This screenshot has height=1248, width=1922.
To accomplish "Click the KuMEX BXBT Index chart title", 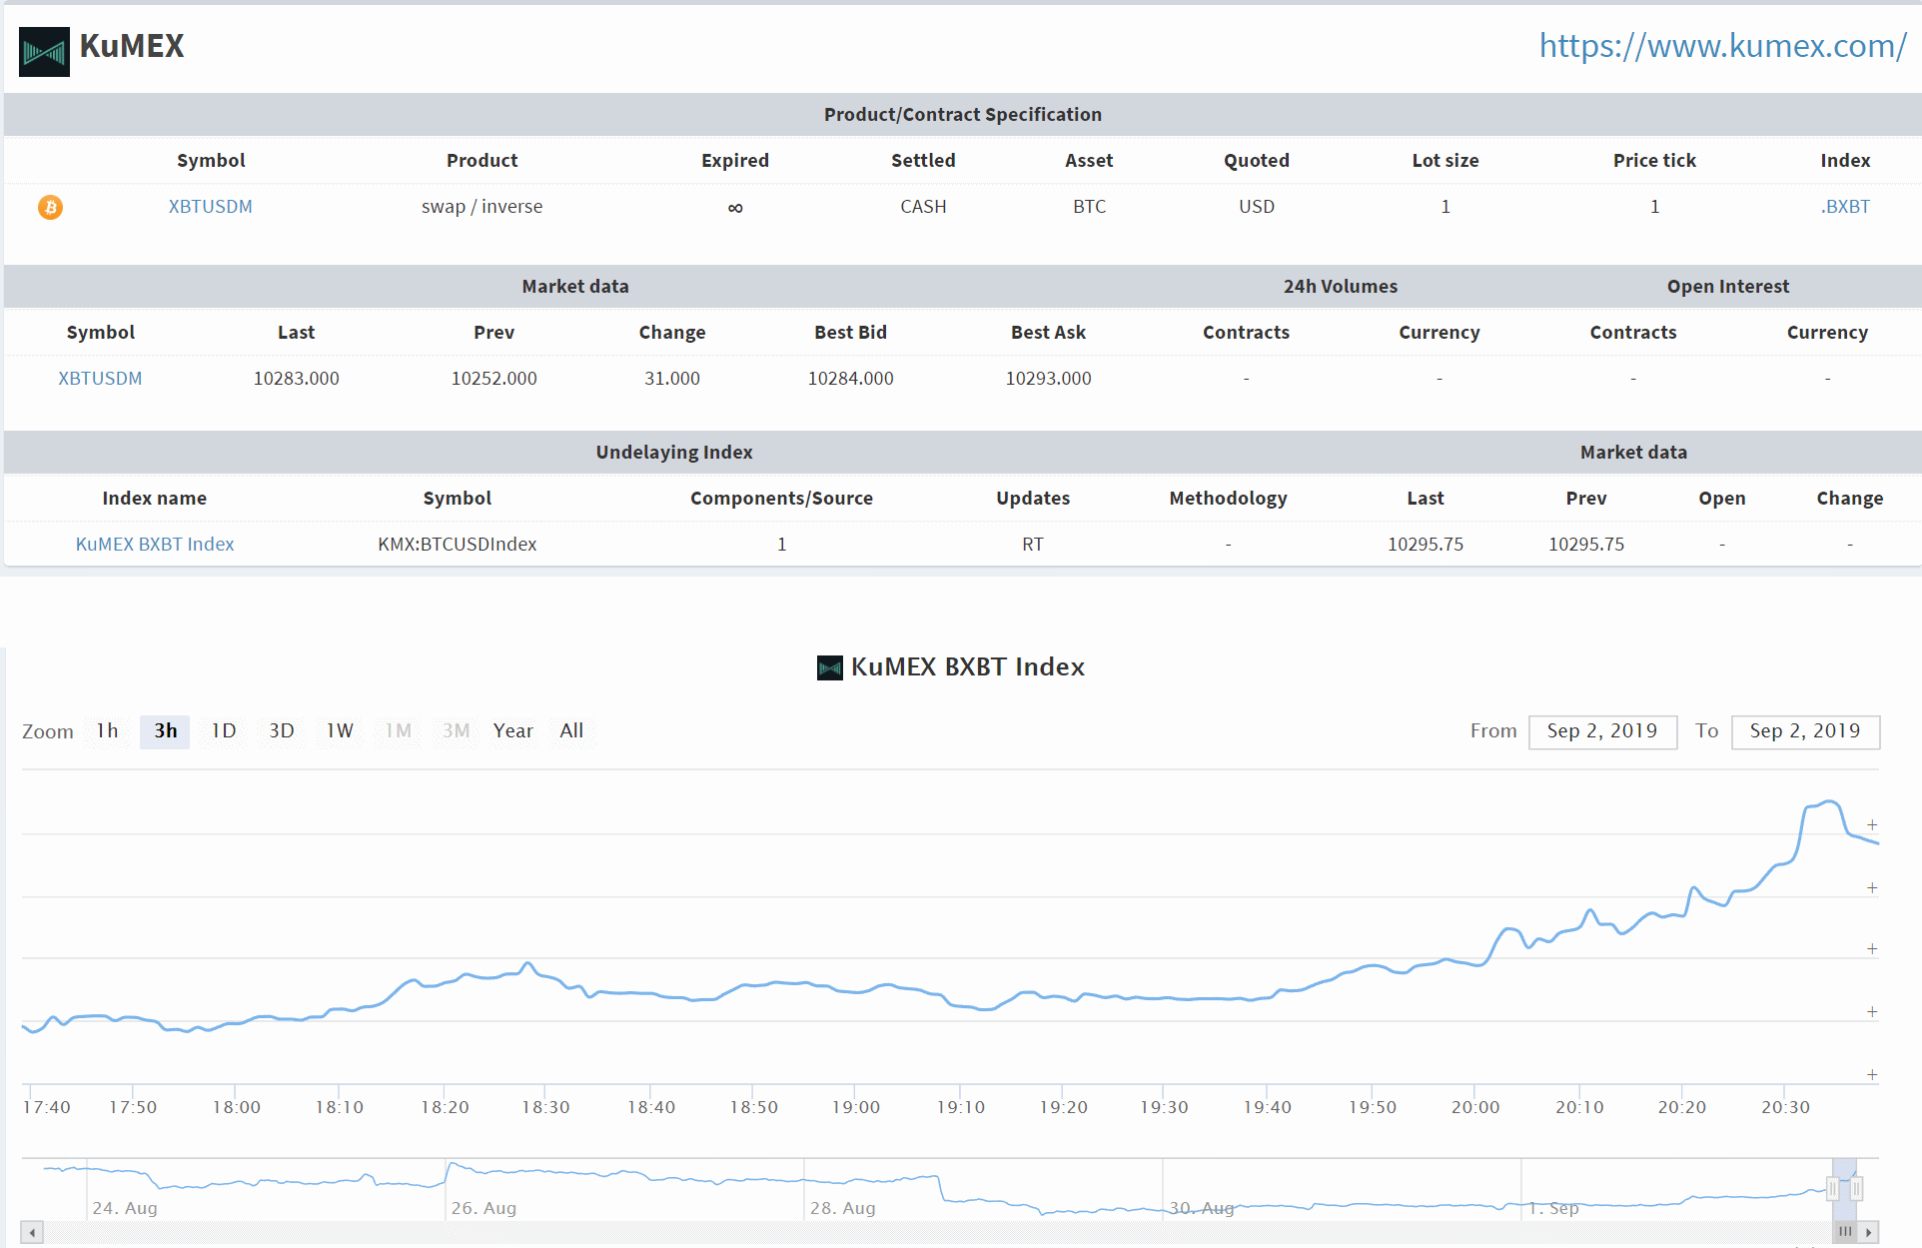I will coord(967,667).
